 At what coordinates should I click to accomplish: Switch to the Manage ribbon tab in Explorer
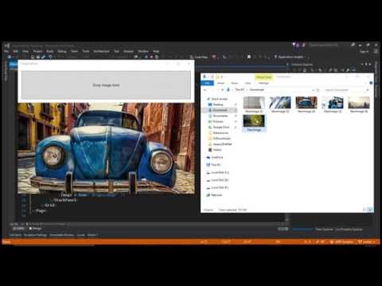[x=263, y=83]
